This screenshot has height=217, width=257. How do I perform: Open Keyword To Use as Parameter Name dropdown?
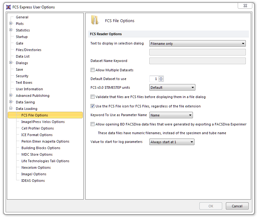coord(171,115)
